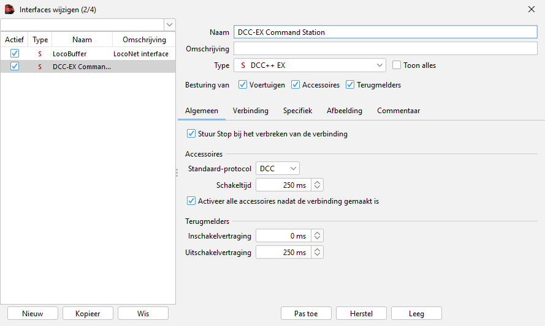545x326 pixels.
Task: Click the locomotive app icon in title bar
Action: coord(9,9)
